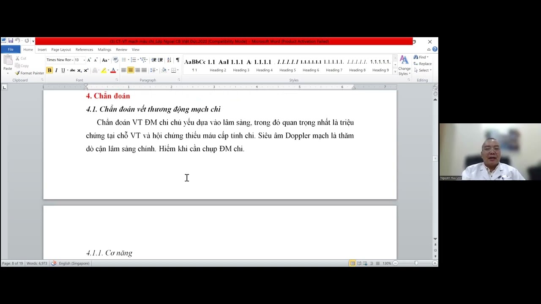541x304 pixels.
Task: Switch to Full Screen Reading view
Action: point(359,263)
